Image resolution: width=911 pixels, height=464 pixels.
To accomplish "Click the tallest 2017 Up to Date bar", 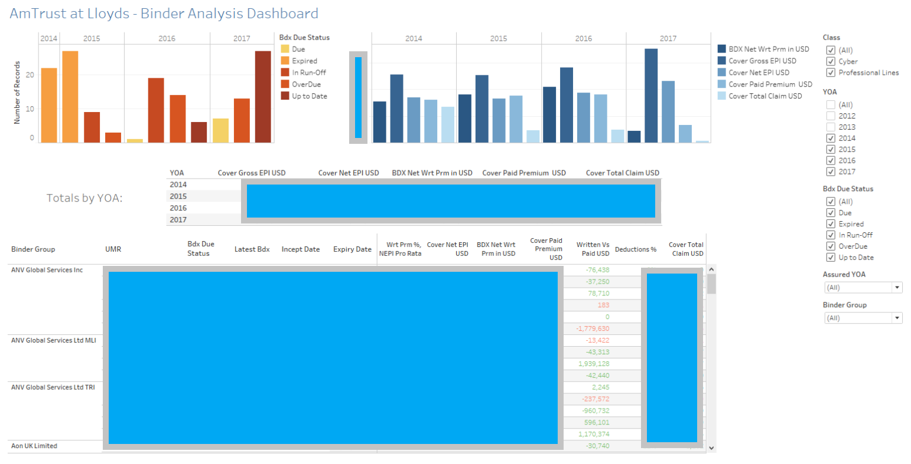I will tap(263, 97).
